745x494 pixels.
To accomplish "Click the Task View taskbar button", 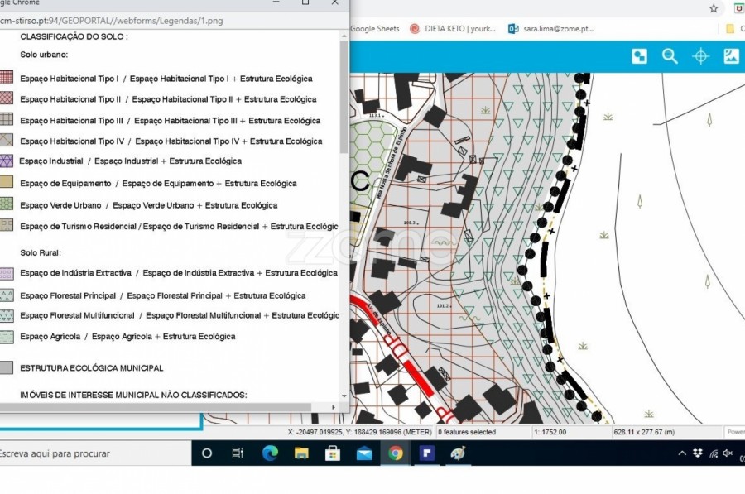I will pos(238,453).
